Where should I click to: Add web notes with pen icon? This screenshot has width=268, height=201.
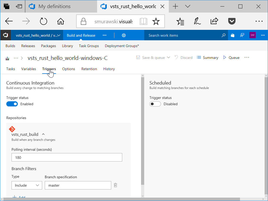tap(197, 21)
